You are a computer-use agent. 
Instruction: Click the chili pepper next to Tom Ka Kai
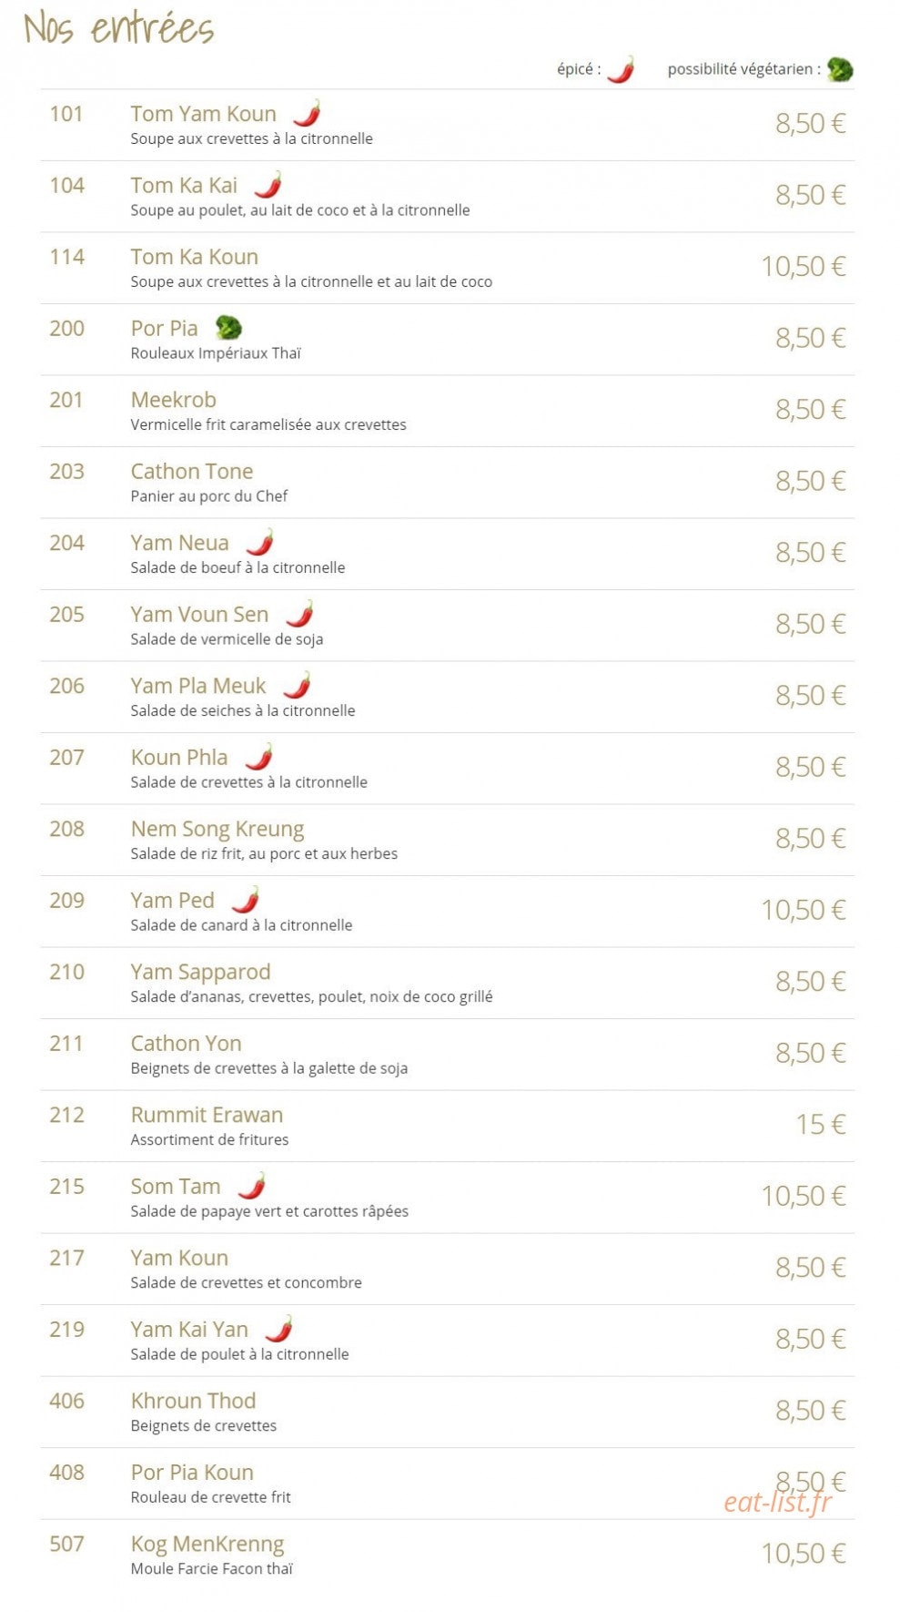[268, 185]
